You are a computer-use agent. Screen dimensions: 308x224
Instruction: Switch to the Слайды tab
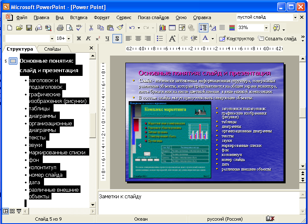(x=52, y=49)
